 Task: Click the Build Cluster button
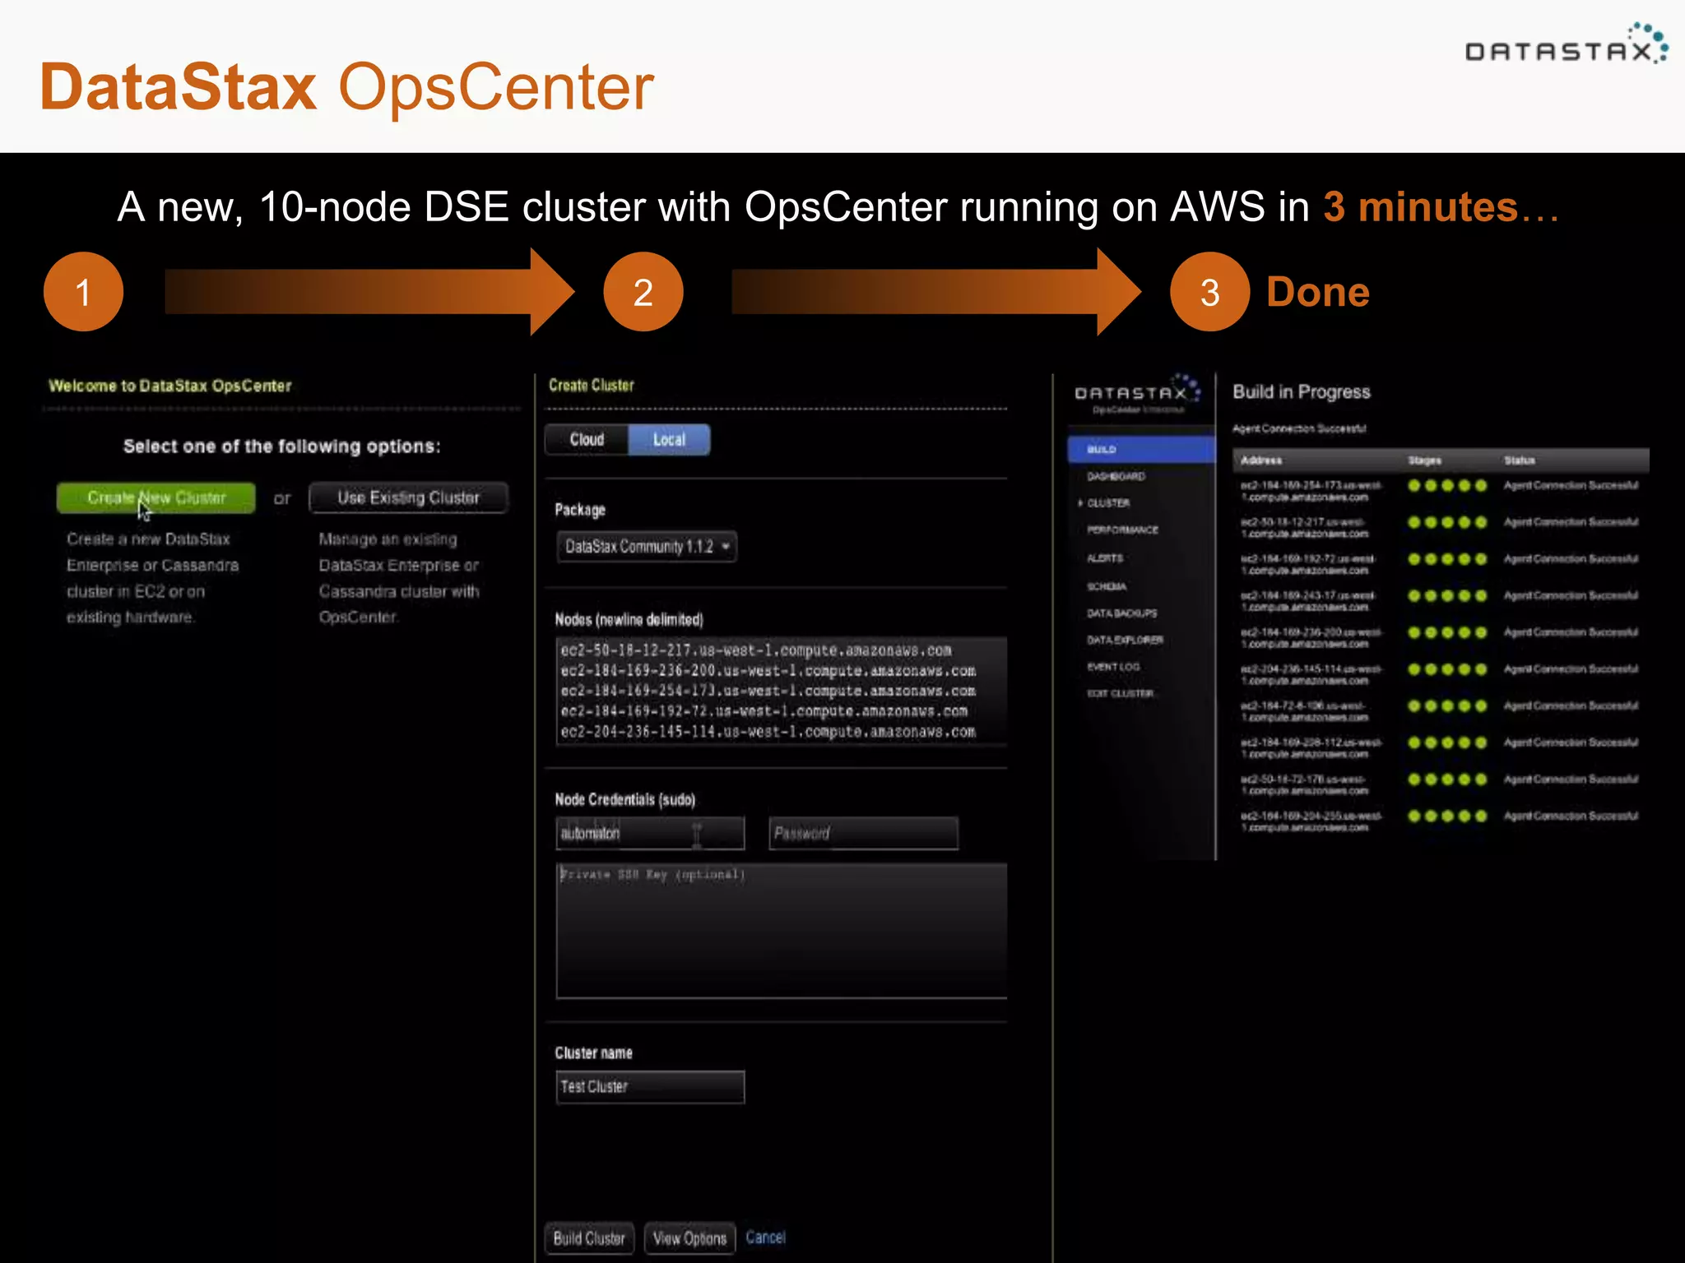tap(589, 1238)
